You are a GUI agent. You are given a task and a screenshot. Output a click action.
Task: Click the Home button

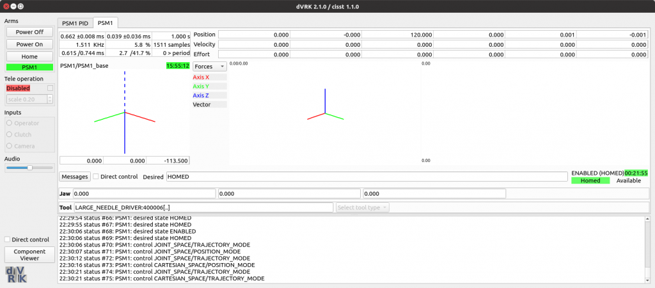[x=29, y=56]
